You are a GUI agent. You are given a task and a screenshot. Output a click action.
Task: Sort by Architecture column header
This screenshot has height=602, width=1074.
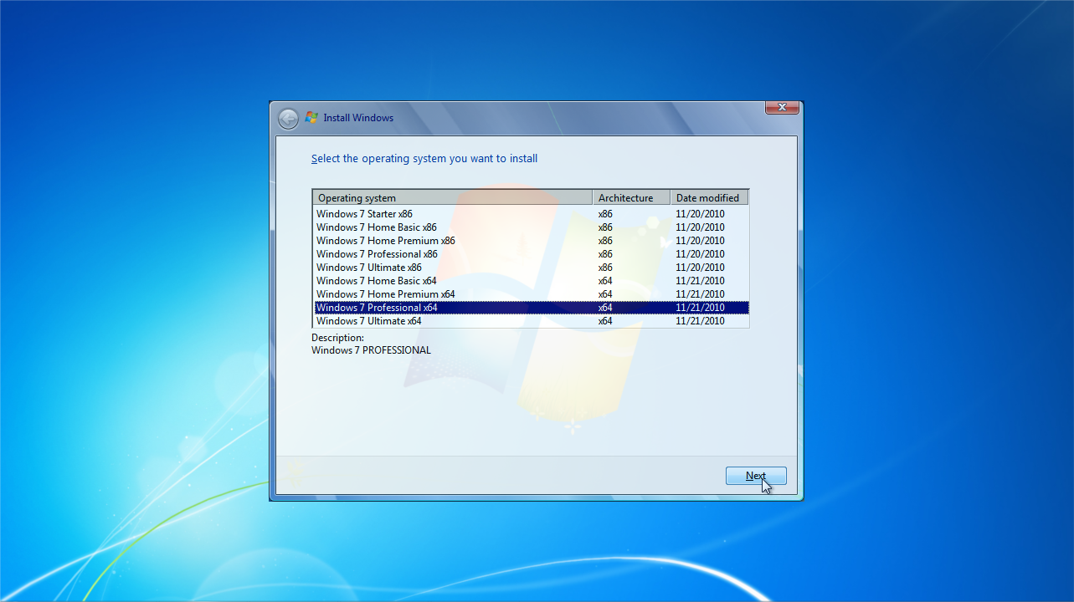pyautogui.click(x=631, y=198)
